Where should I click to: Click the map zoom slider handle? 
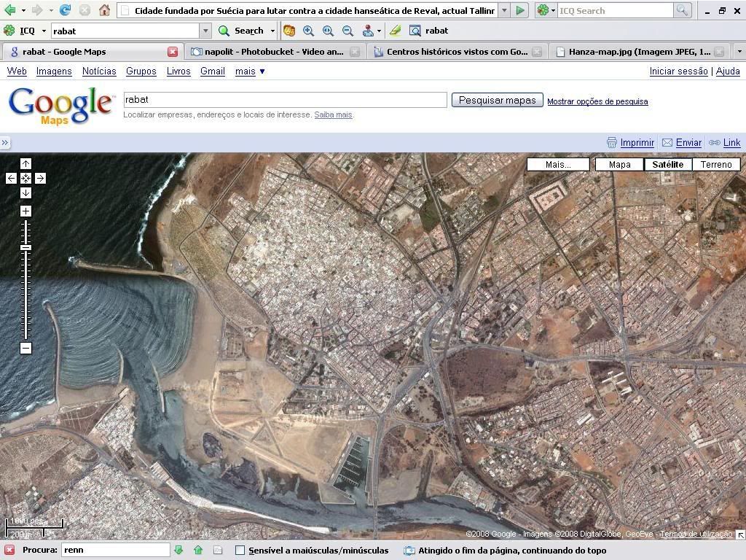(25, 248)
